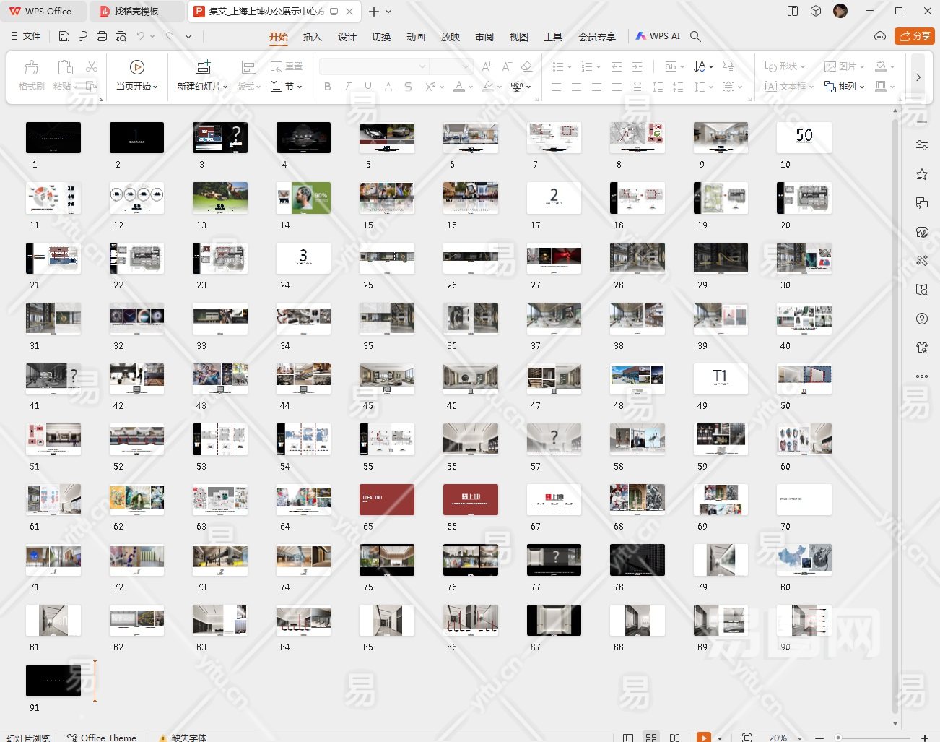Click the orange 分享 share button
The width and height of the screenshot is (940, 742).
point(914,36)
